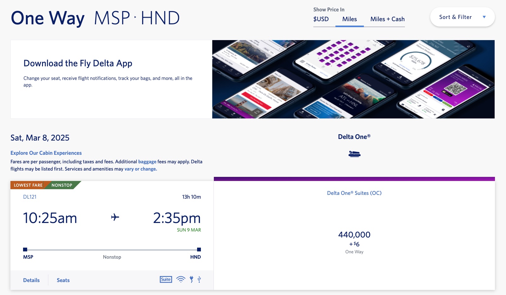Click the lie-flat seat icon under Delta One

click(354, 154)
